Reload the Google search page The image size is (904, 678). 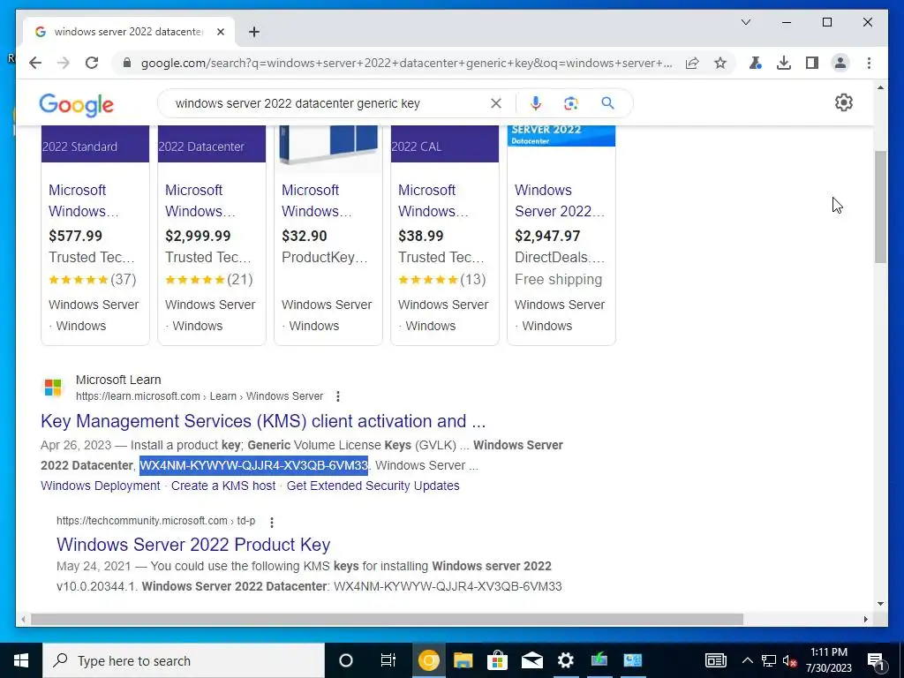(x=92, y=63)
